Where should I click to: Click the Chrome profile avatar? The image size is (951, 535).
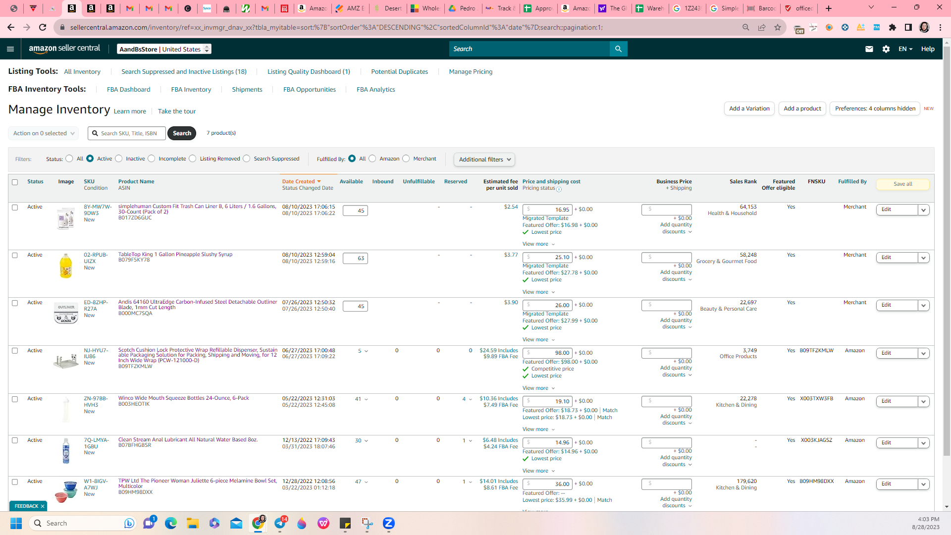point(924,27)
